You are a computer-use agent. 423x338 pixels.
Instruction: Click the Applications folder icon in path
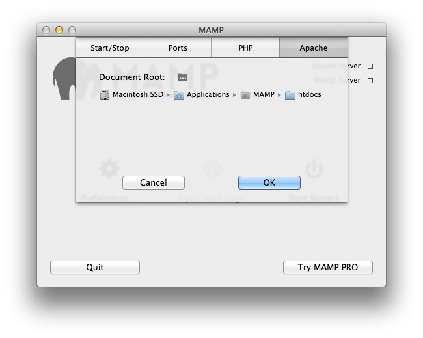point(178,95)
